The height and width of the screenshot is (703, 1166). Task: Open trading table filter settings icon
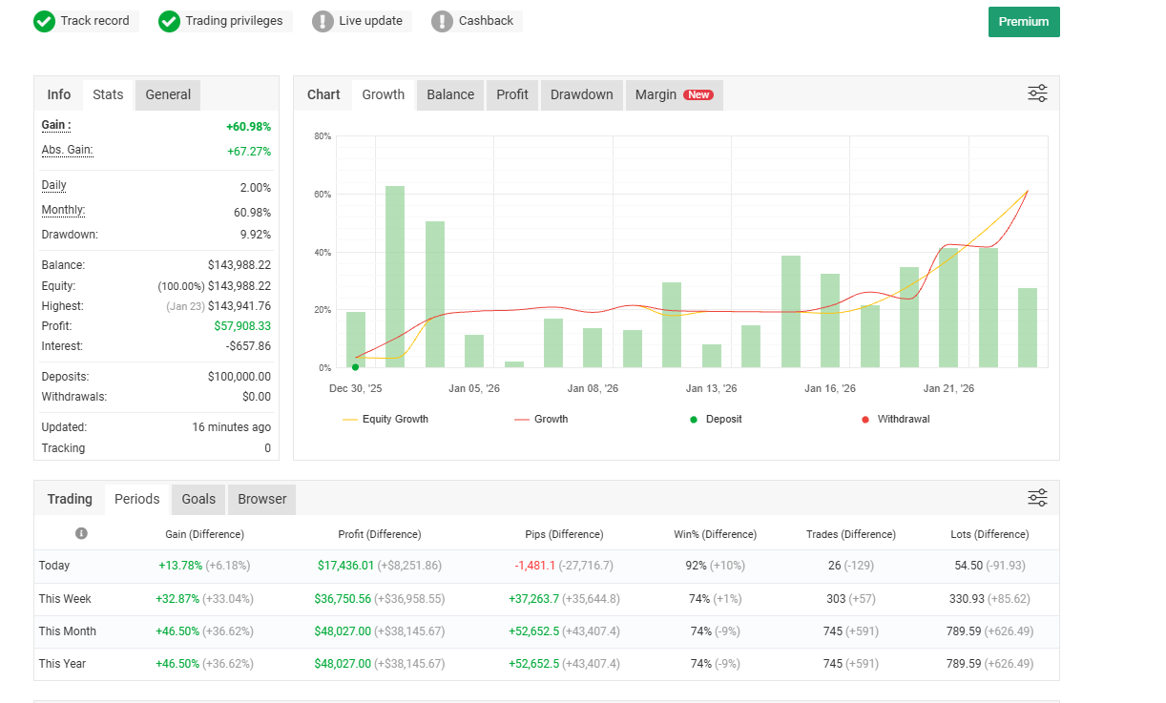1037,498
